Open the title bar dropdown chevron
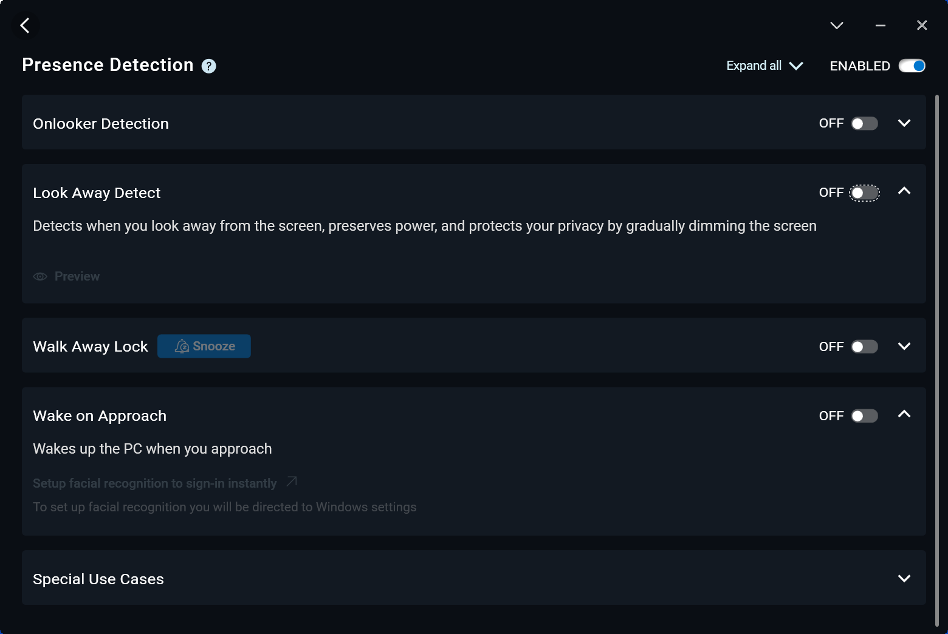The width and height of the screenshot is (948, 634). tap(837, 26)
